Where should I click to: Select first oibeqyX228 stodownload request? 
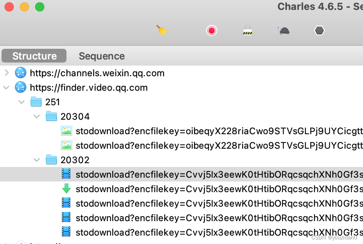219,131
